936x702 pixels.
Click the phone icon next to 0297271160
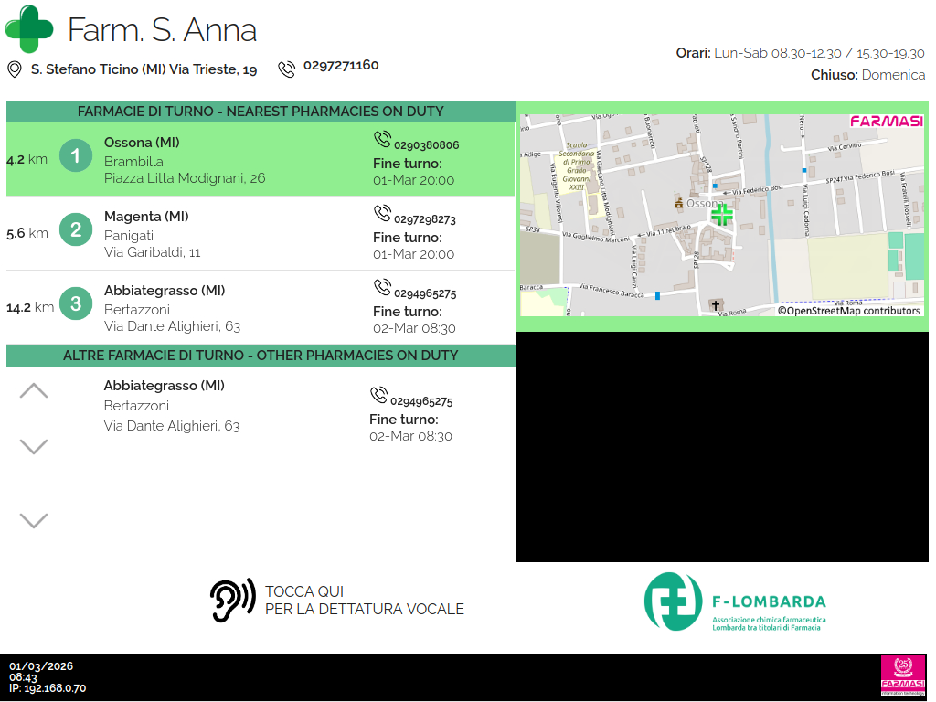[287, 69]
